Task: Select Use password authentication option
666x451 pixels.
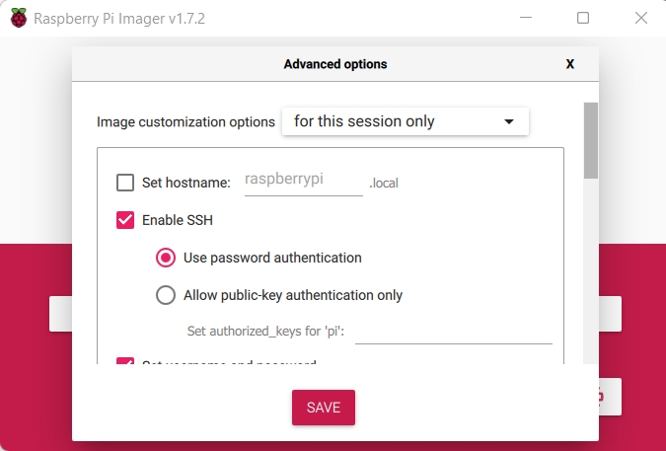Action: 167,258
